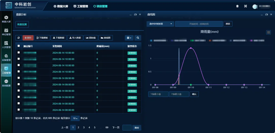Click the 中科岩创 logo

pyautogui.click(x=20, y=6)
